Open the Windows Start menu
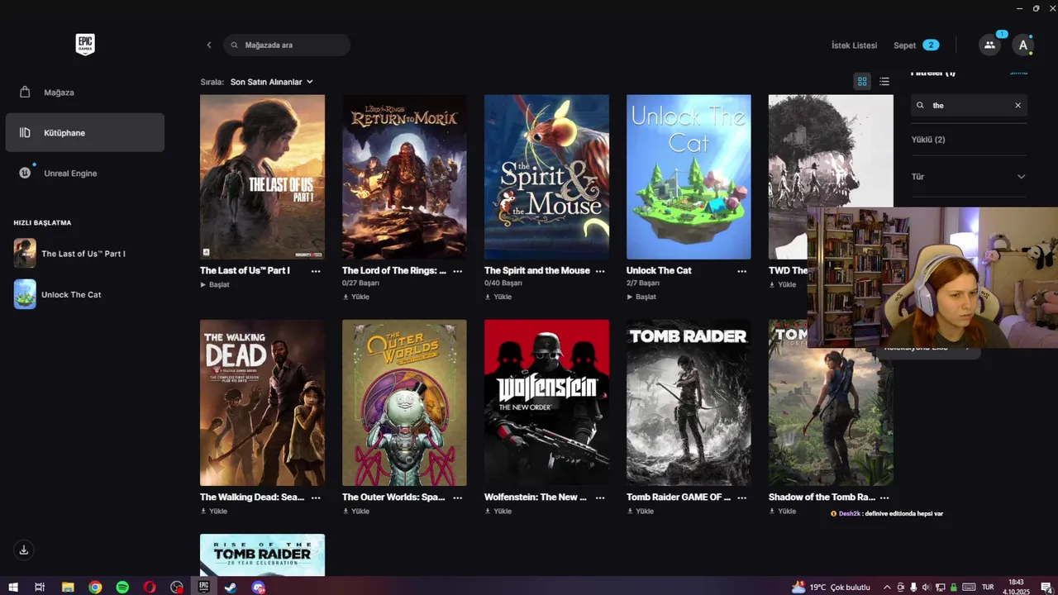The width and height of the screenshot is (1058, 595). tap(13, 587)
